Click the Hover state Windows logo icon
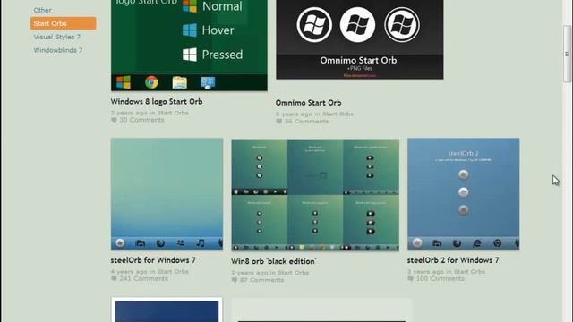Screen dimensions: 573x322 [190, 30]
